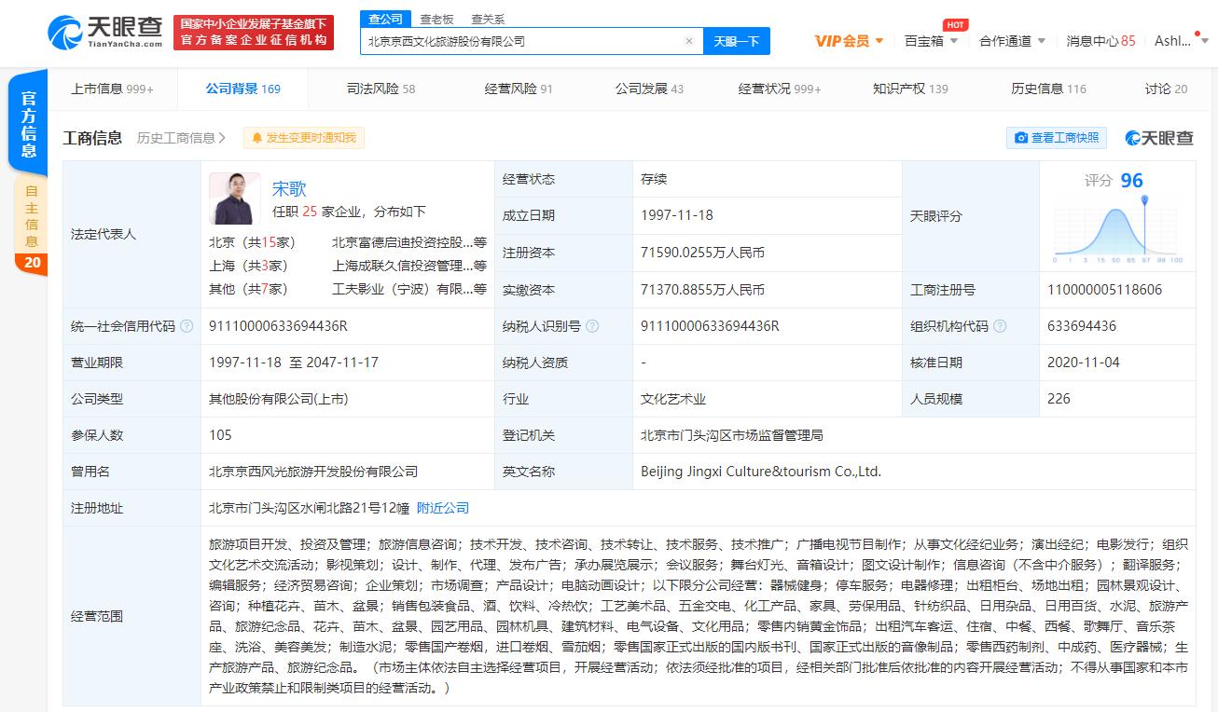Click the paid-in capital 71370.8855万人民币
Viewport: 1218px width, 712px height.
click(x=702, y=290)
